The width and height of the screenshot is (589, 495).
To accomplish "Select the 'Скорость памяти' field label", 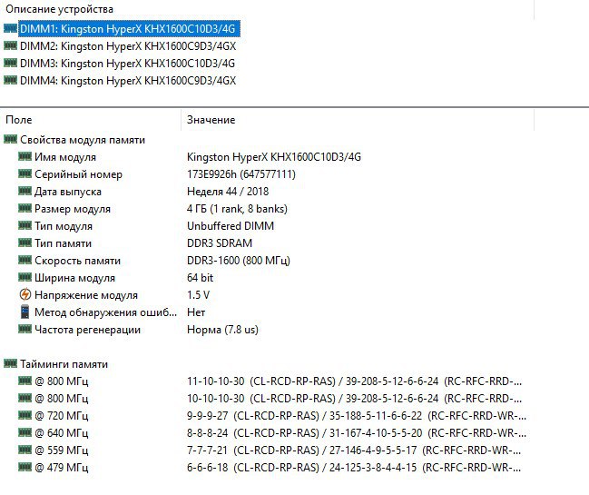I will click(x=78, y=261).
